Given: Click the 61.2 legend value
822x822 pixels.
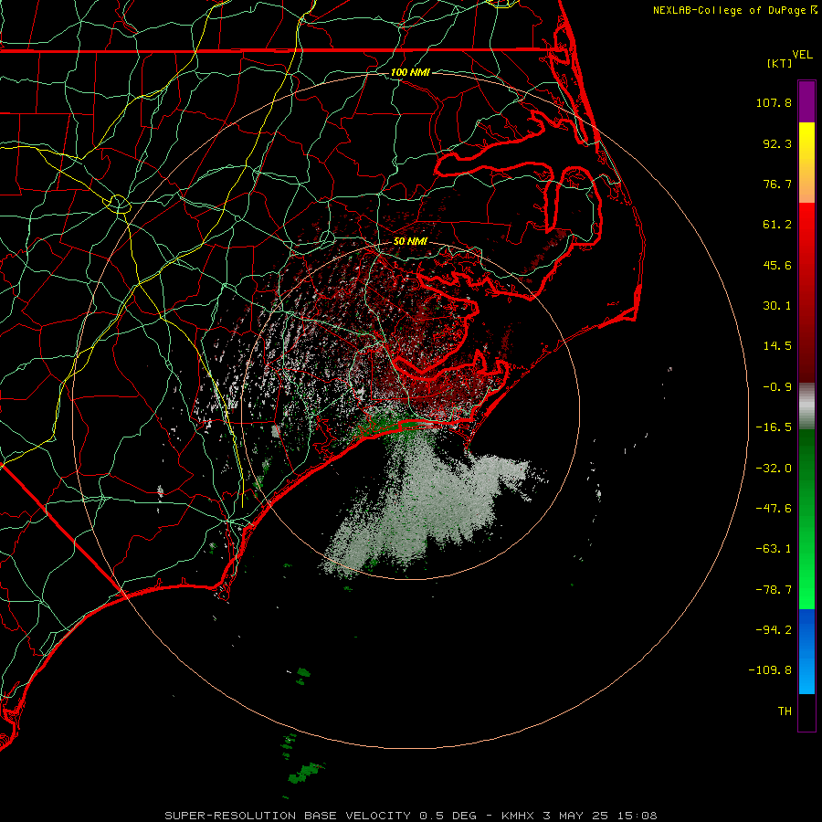Looking at the screenshot, I should click(x=777, y=225).
